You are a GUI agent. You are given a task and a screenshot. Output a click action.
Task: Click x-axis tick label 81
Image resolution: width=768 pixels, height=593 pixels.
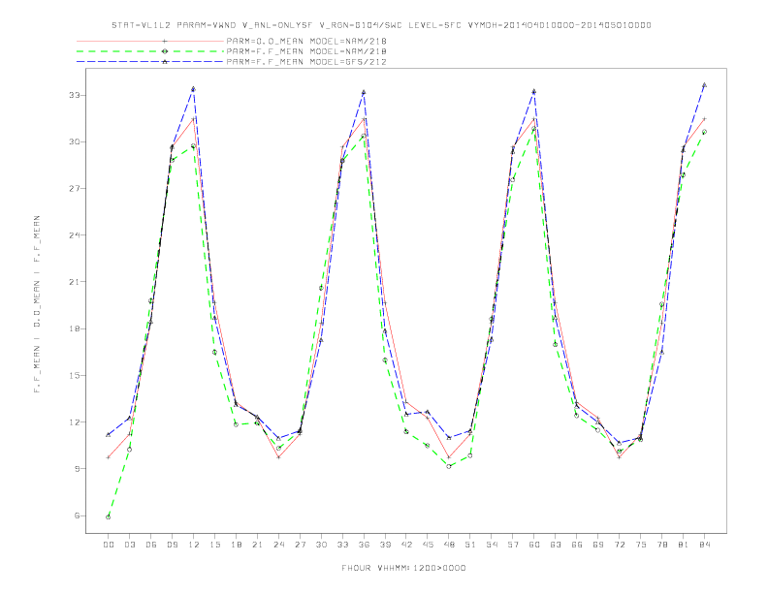pos(684,545)
